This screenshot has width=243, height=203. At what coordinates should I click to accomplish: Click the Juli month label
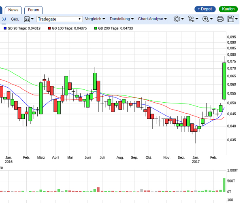(102, 158)
